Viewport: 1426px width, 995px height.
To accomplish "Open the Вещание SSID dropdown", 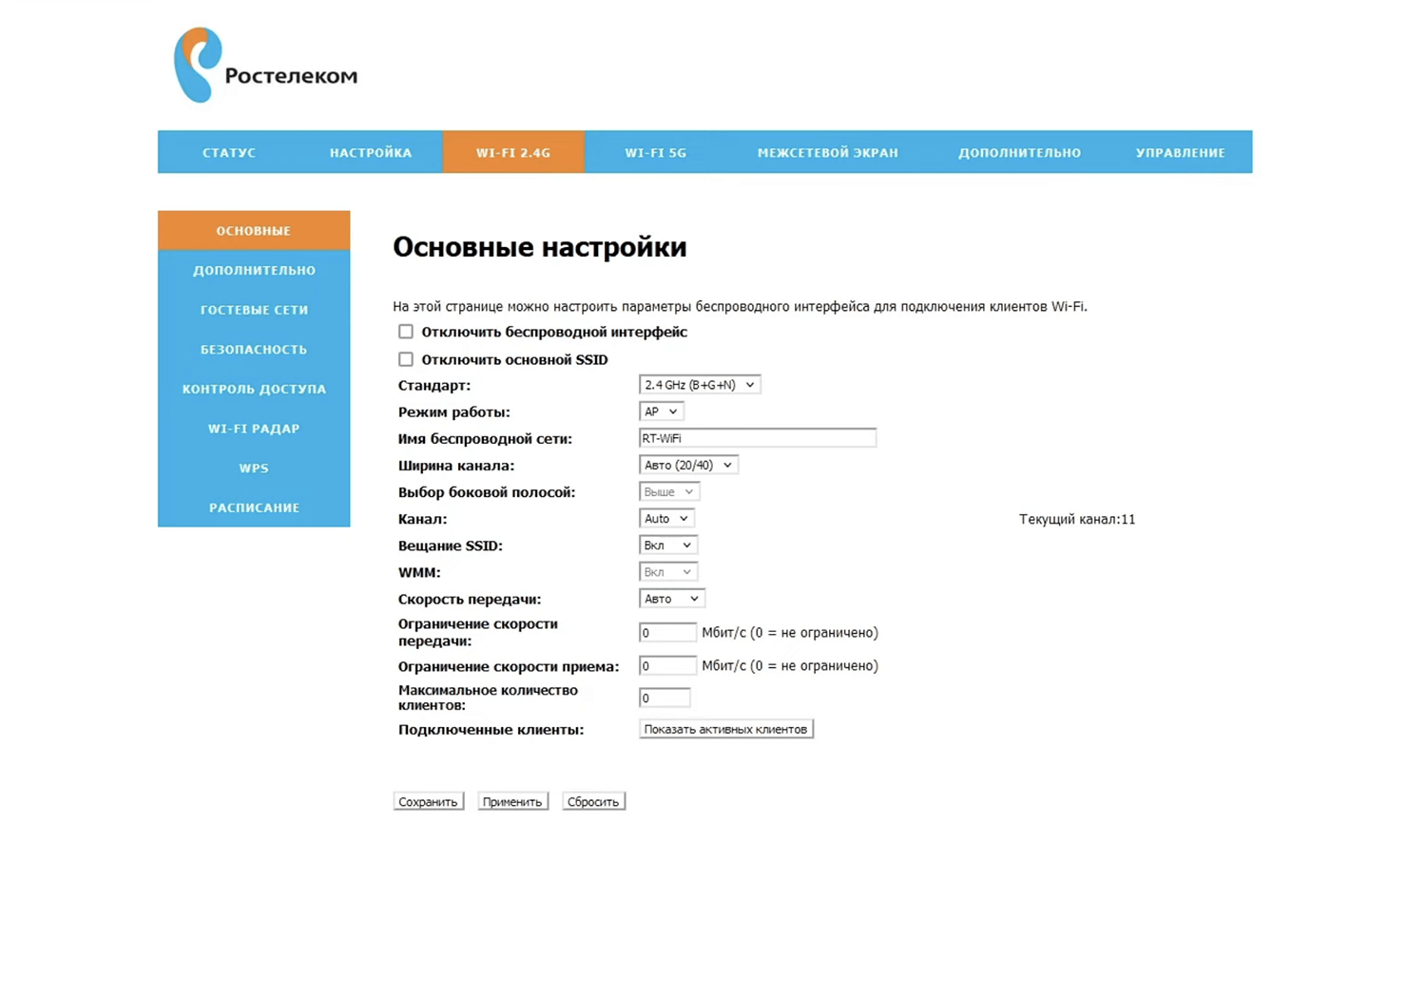I will click(x=667, y=545).
